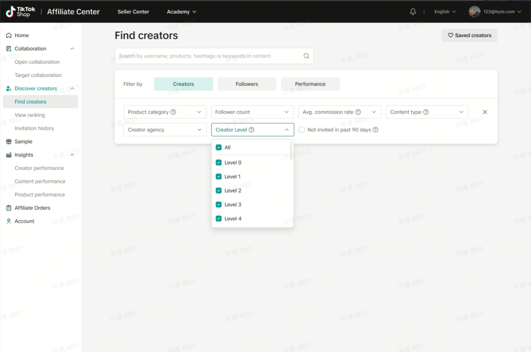Click the search magnifier icon
This screenshot has height=352, width=531.
(306, 56)
